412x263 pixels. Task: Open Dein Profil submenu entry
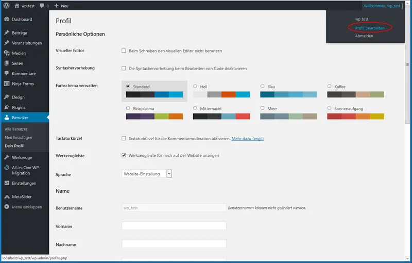[x=14, y=146]
